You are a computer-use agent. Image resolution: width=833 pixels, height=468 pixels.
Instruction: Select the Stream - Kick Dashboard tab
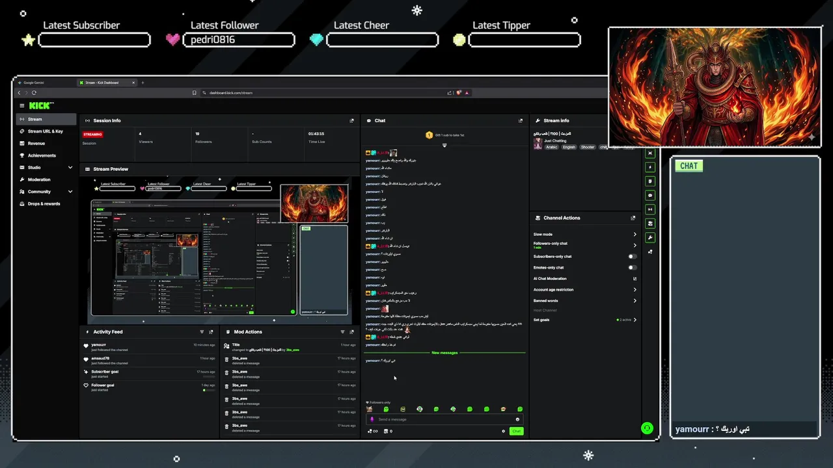click(x=106, y=83)
